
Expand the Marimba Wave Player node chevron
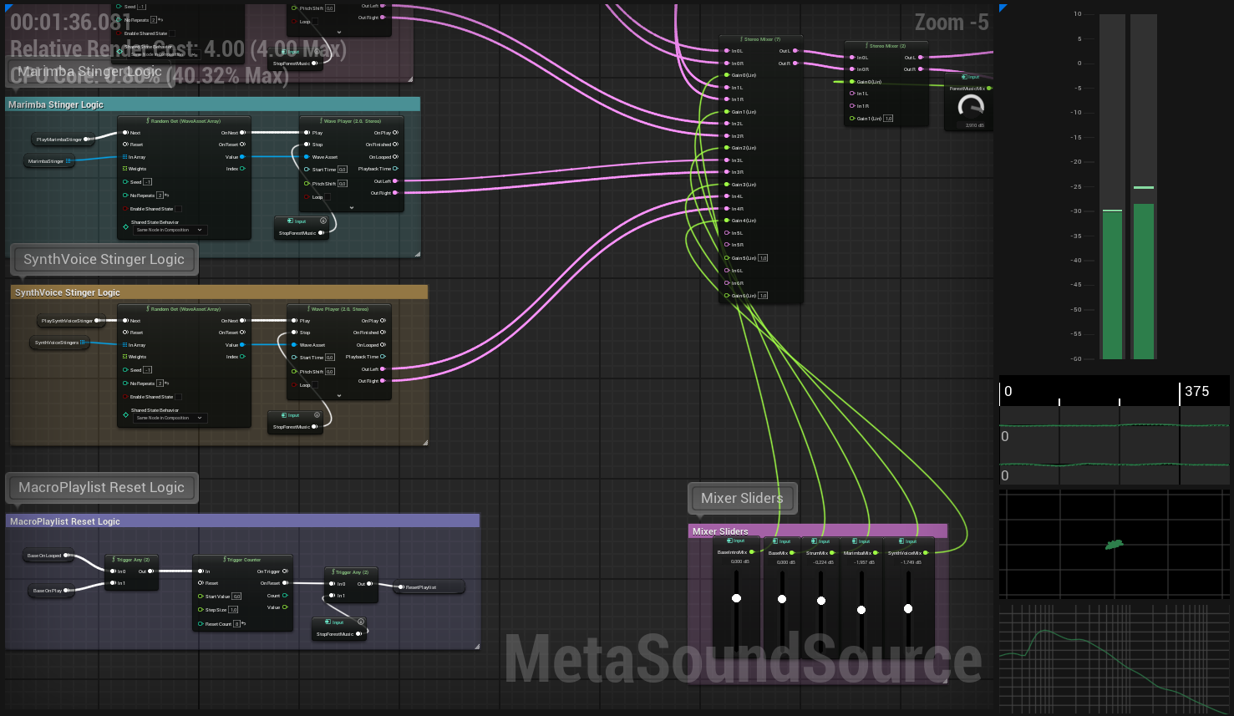click(x=352, y=207)
